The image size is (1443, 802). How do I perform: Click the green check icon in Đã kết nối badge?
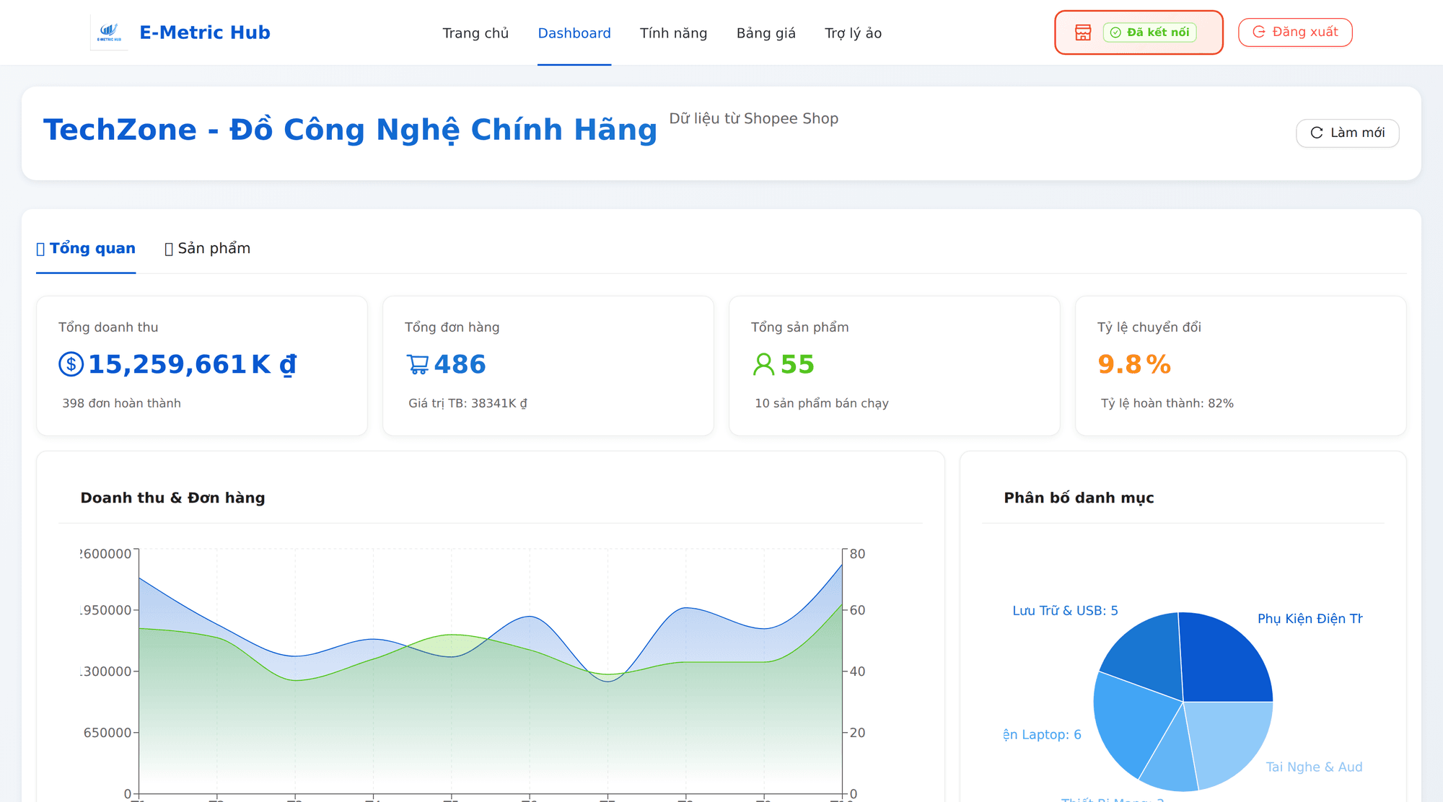pyautogui.click(x=1115, y=32)
